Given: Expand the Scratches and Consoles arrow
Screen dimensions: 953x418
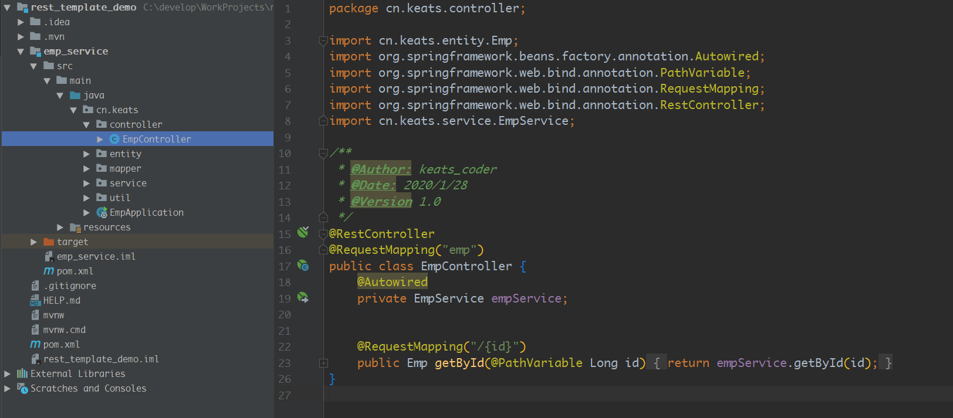Looking at the screenshot, I should [7, 388].
